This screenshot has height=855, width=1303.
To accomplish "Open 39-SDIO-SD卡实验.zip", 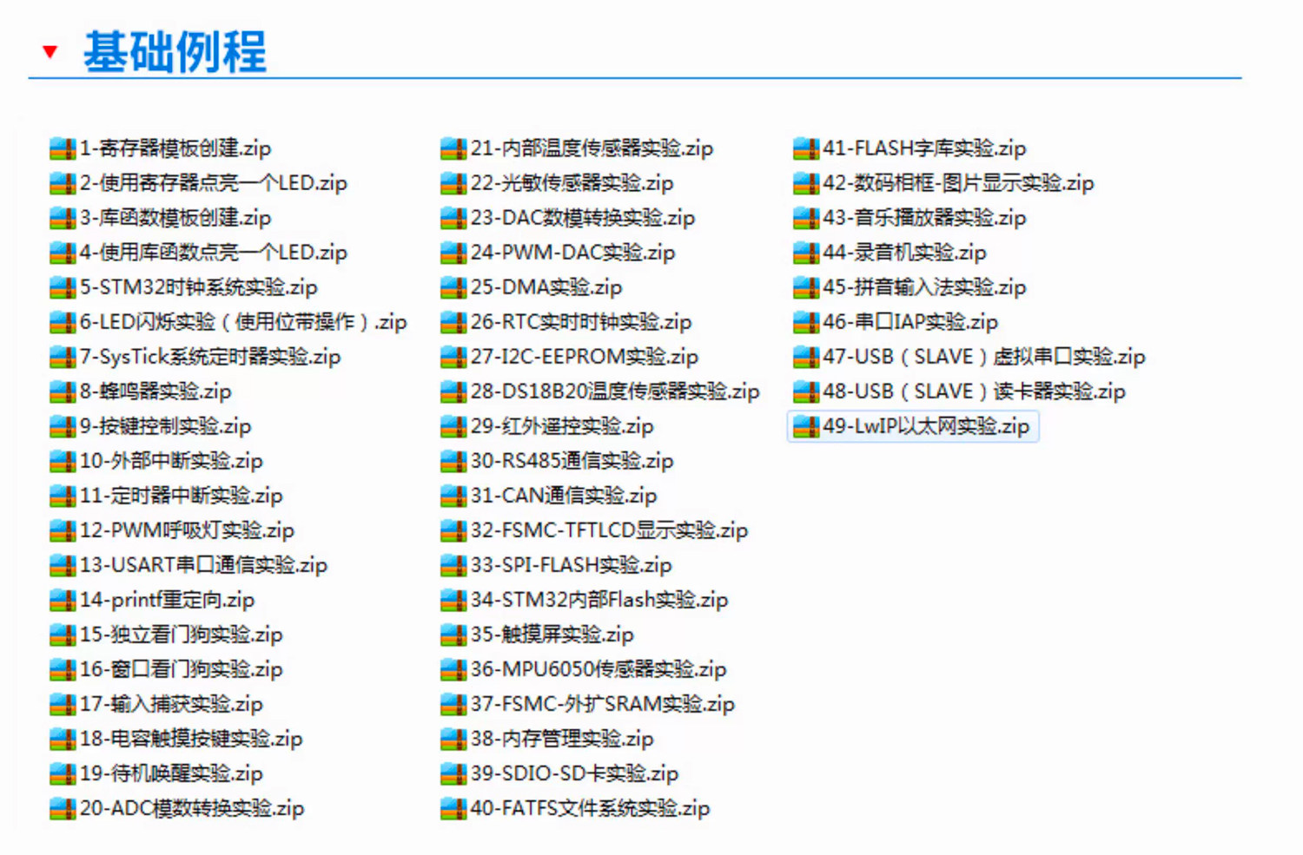I will click(574, 773).
